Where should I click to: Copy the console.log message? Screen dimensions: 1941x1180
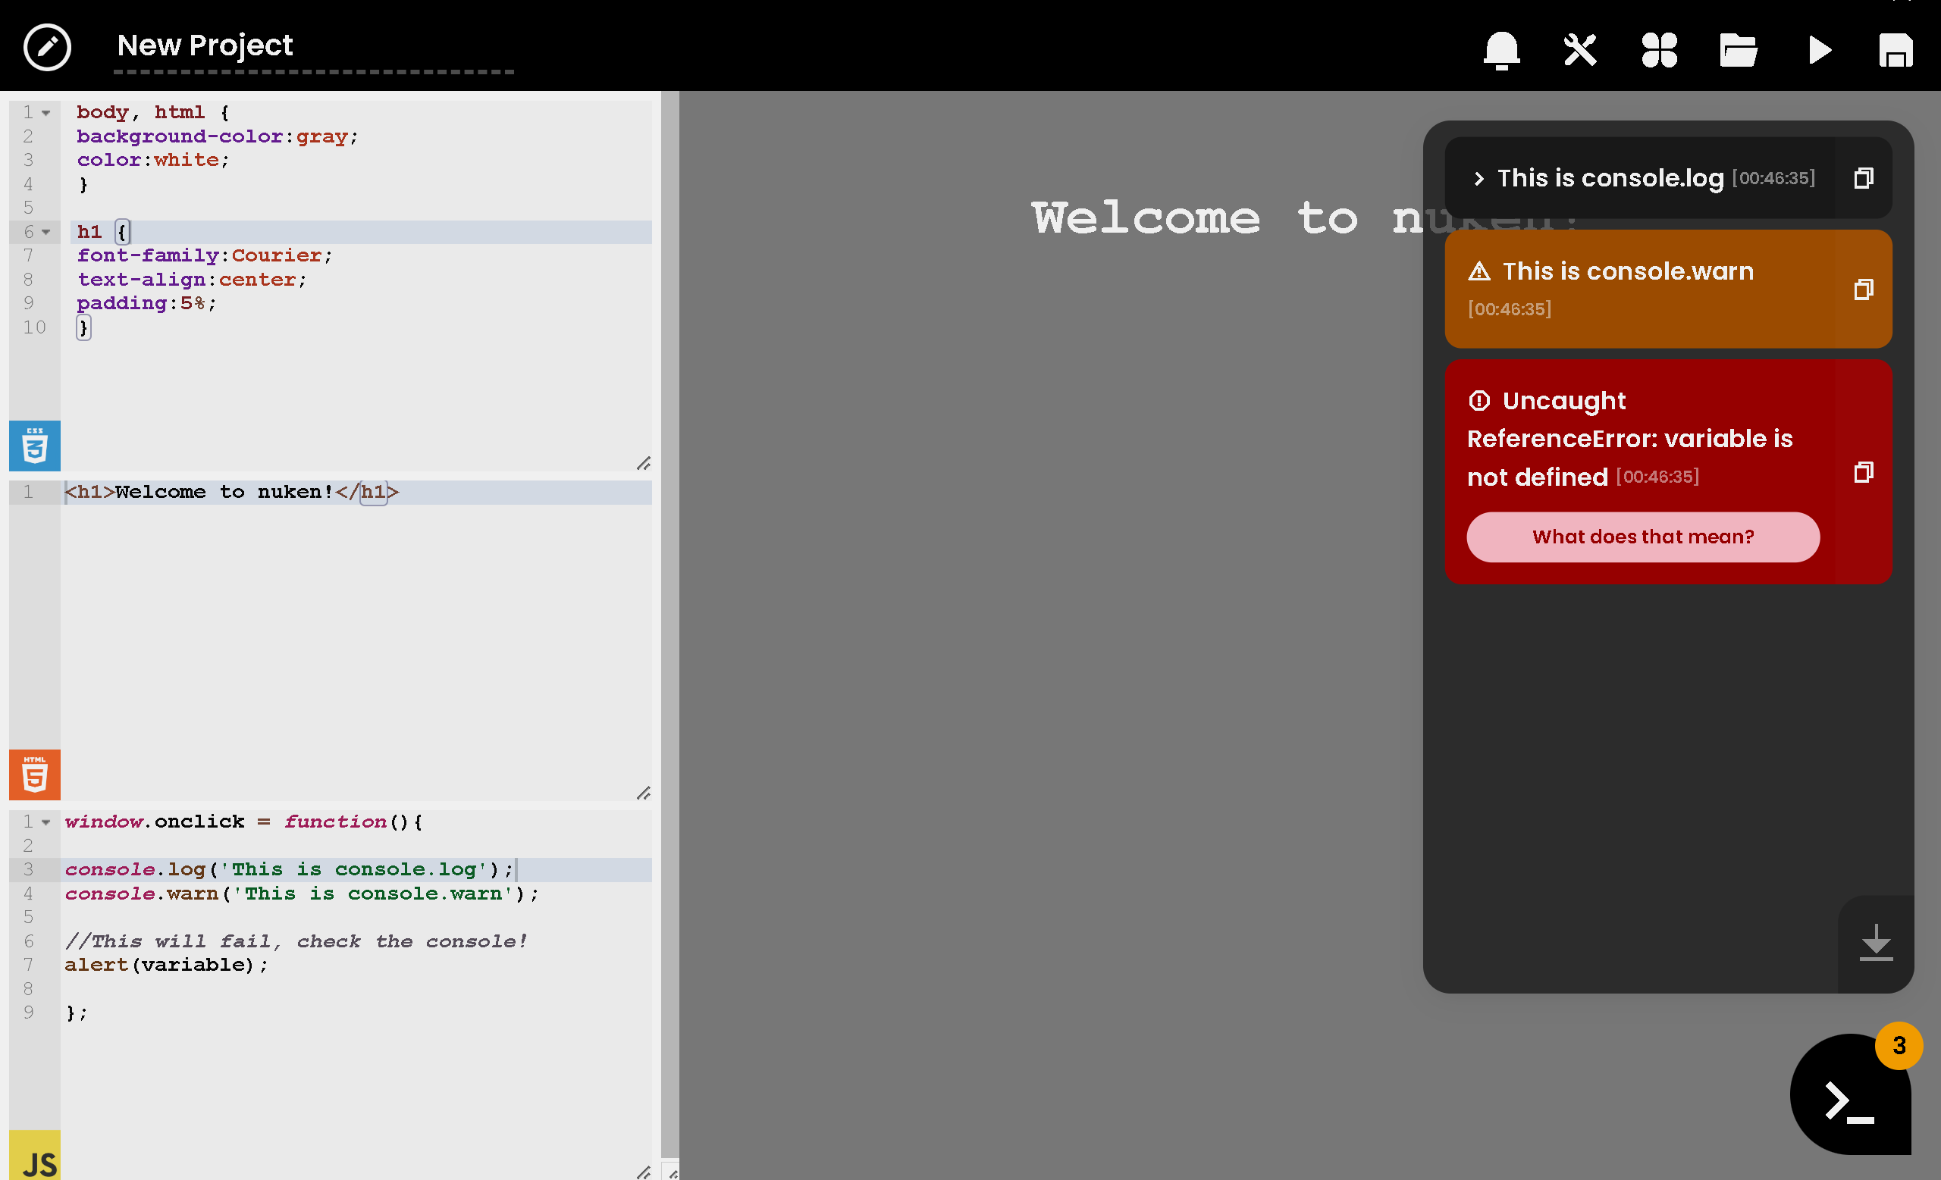tap(1863, 178)
